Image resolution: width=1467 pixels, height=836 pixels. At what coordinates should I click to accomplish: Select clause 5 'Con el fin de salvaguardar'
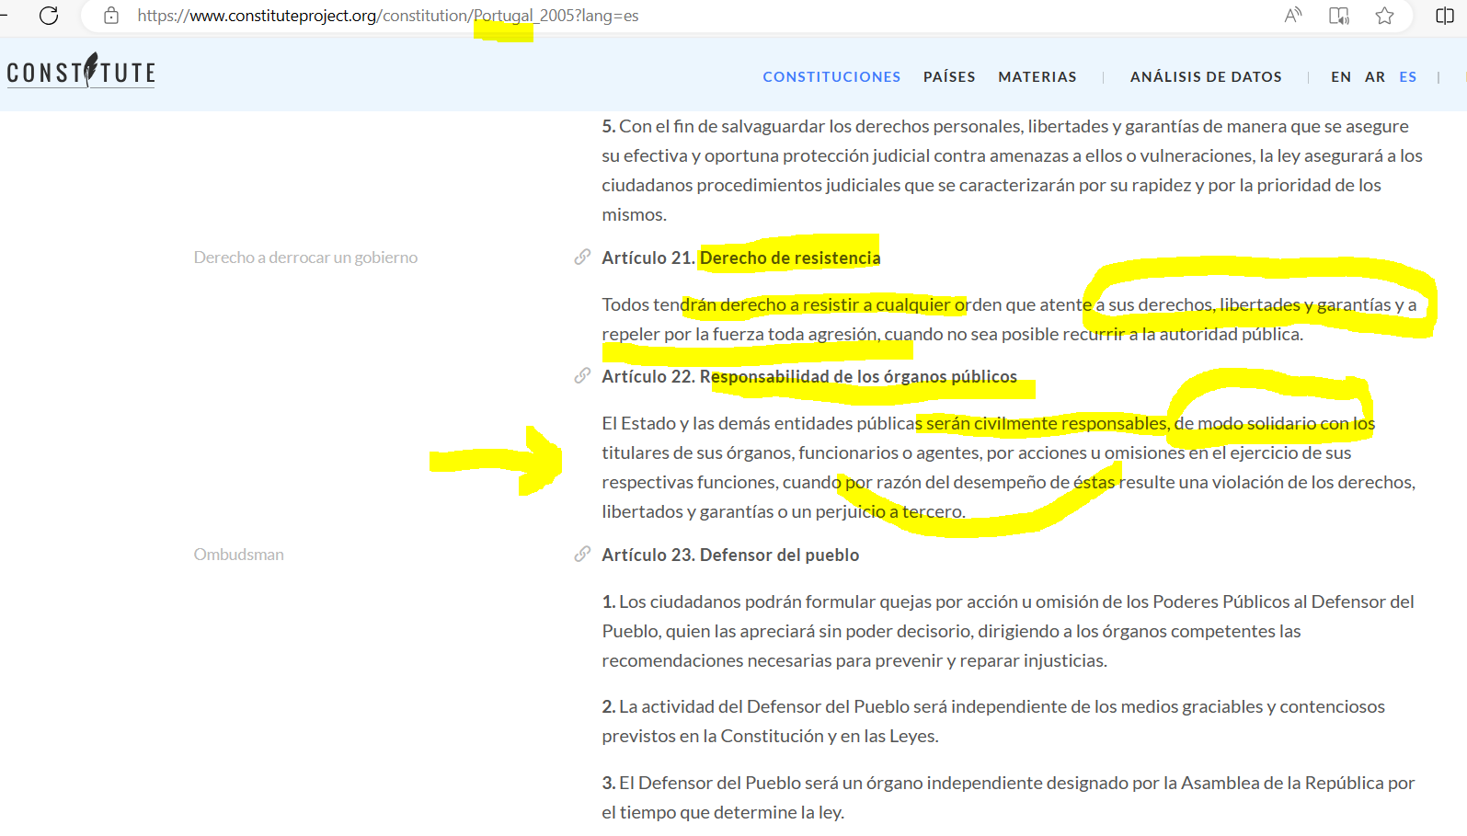[1013, 170]
